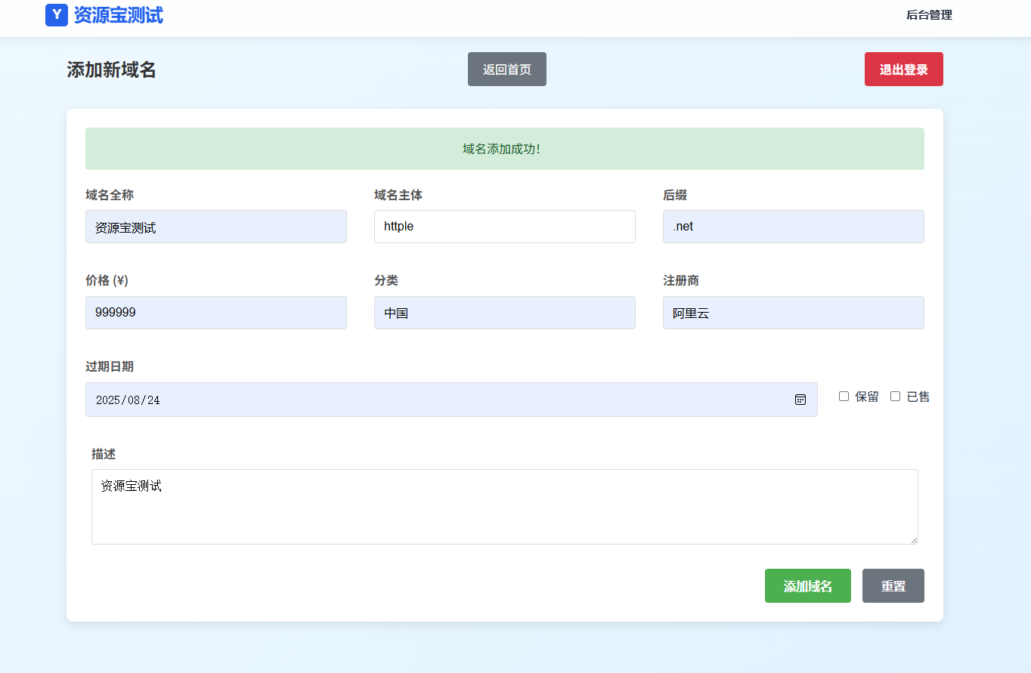Click the blue Y logo icon
Viewport: 1031px width, 673px height.
[57, 15]
